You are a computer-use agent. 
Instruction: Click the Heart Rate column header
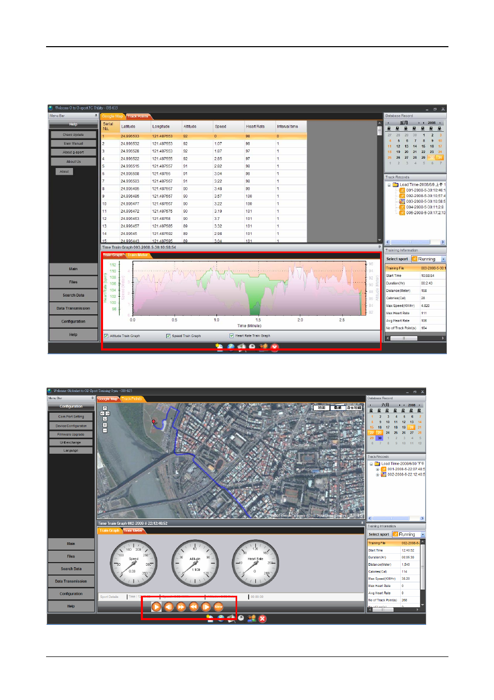[x=260, y=127]
